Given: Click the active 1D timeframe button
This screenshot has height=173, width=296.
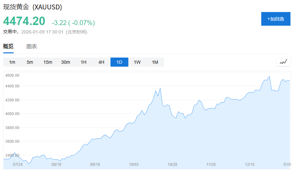Looking at the screenshot, I should click(119, 62).
